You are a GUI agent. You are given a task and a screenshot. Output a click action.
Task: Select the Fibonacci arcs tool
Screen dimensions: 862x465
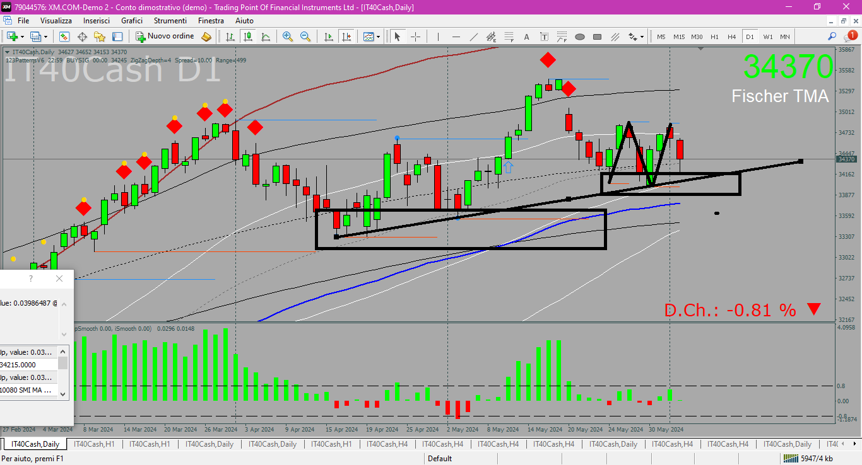pos(562,37)
